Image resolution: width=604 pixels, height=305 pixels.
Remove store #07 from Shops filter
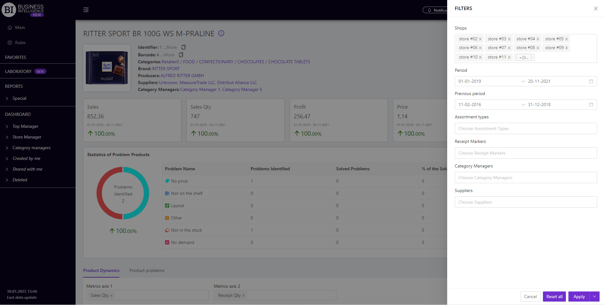[x=509, y=48]
